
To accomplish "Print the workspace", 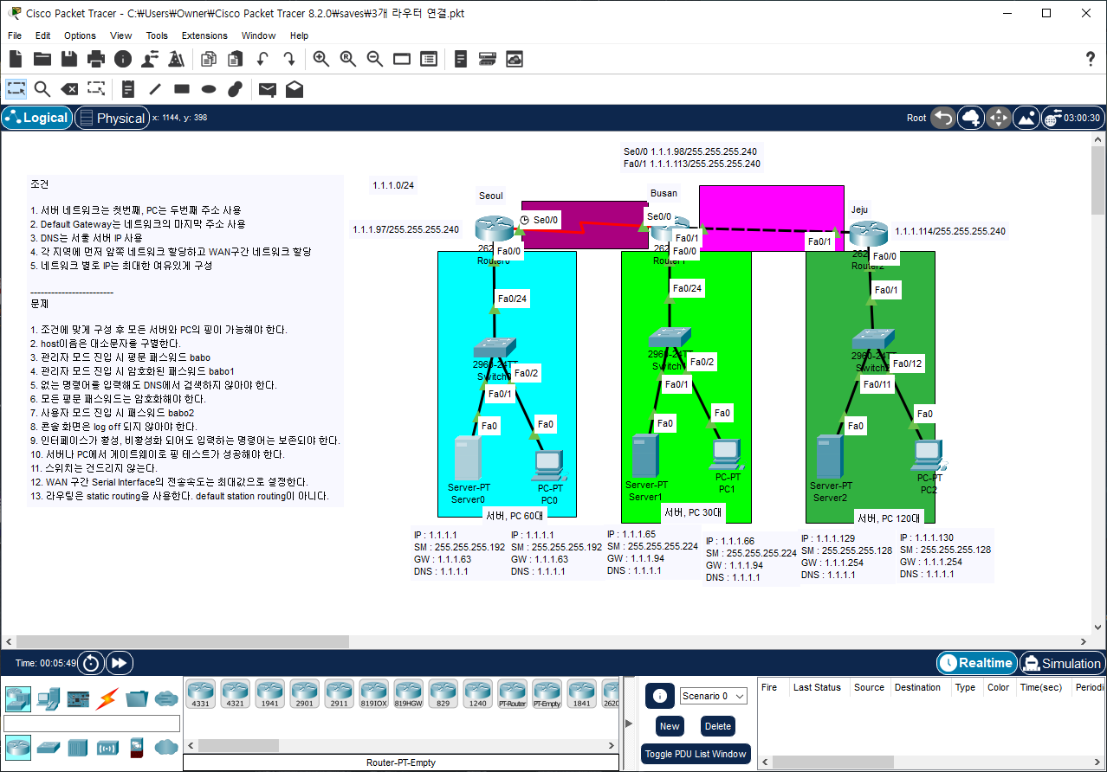I will (96, 59).
